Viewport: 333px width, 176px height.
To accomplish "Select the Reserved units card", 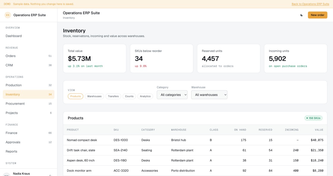I will 229,59.
